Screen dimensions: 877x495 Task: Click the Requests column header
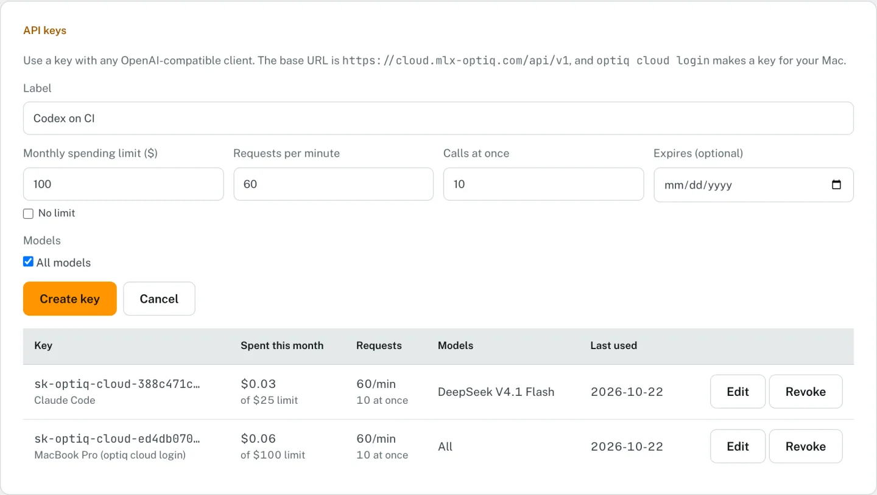coord(379,345)
